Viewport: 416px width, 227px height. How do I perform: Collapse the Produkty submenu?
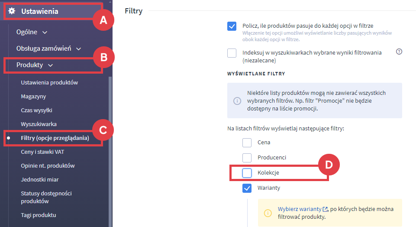(x=35, y=65)
